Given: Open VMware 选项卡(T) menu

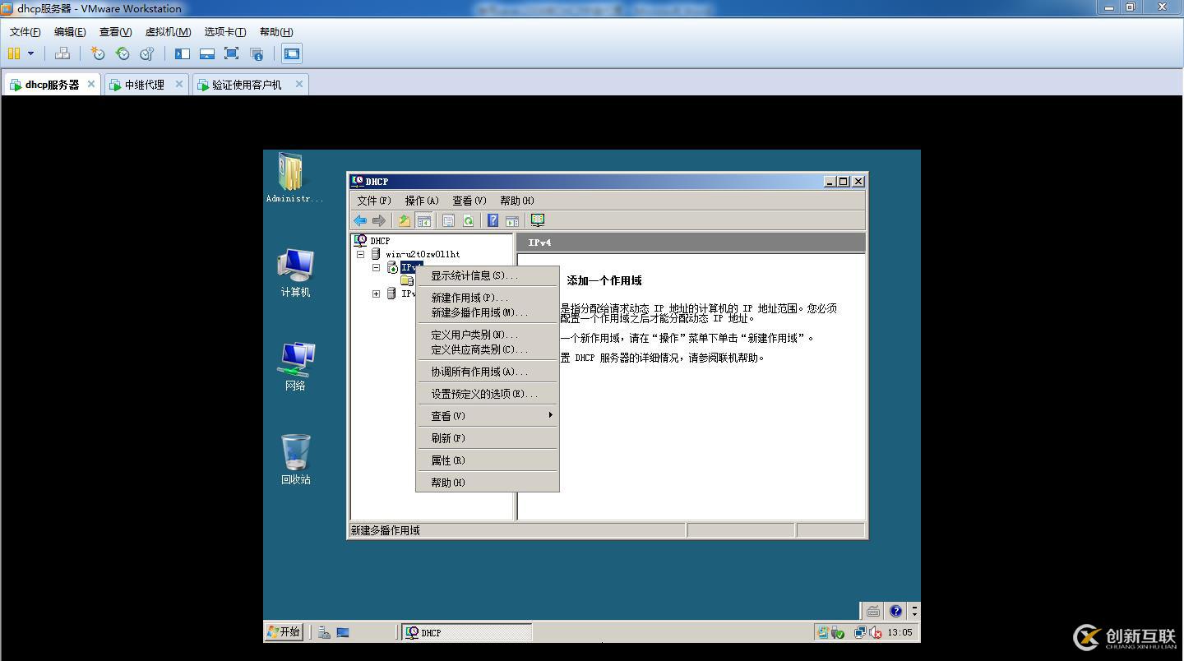Looking at the screenshot, I should click(225, 32).
